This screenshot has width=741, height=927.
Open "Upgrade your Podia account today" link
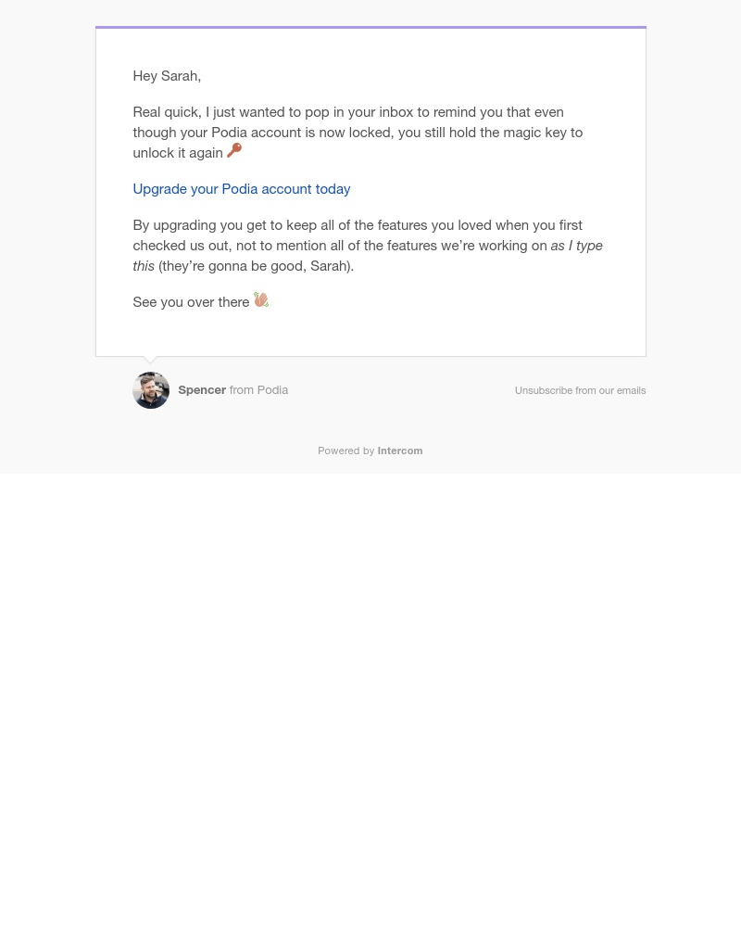point(242,189)
